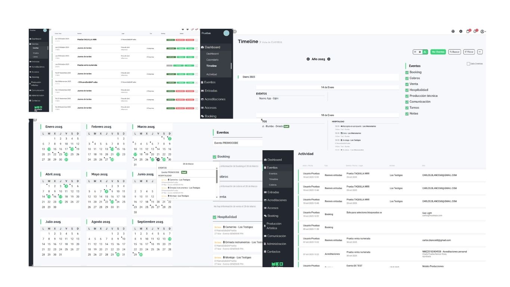
Task: Click the green Ver: Eventos button
Action: click(x=438, y=52)
